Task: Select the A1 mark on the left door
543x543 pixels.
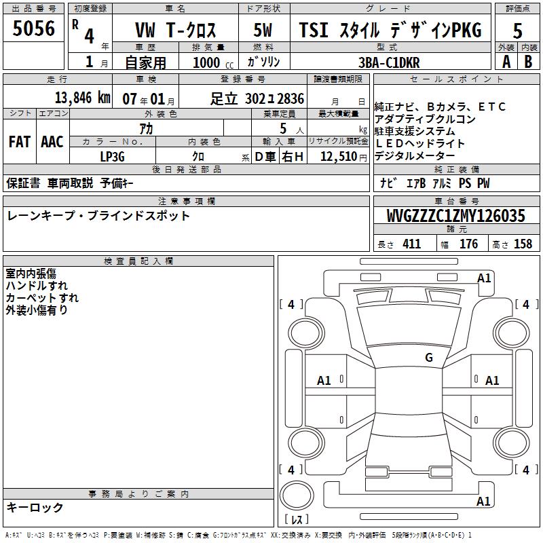Action: click(x=324, y=381)
